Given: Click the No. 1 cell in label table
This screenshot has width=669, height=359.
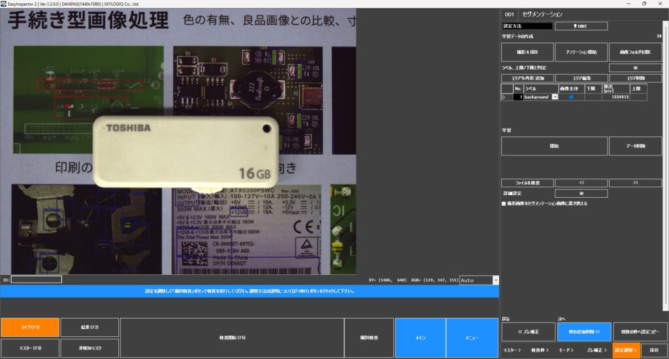Looking at the screenshot, I should (x=518, y=97).
